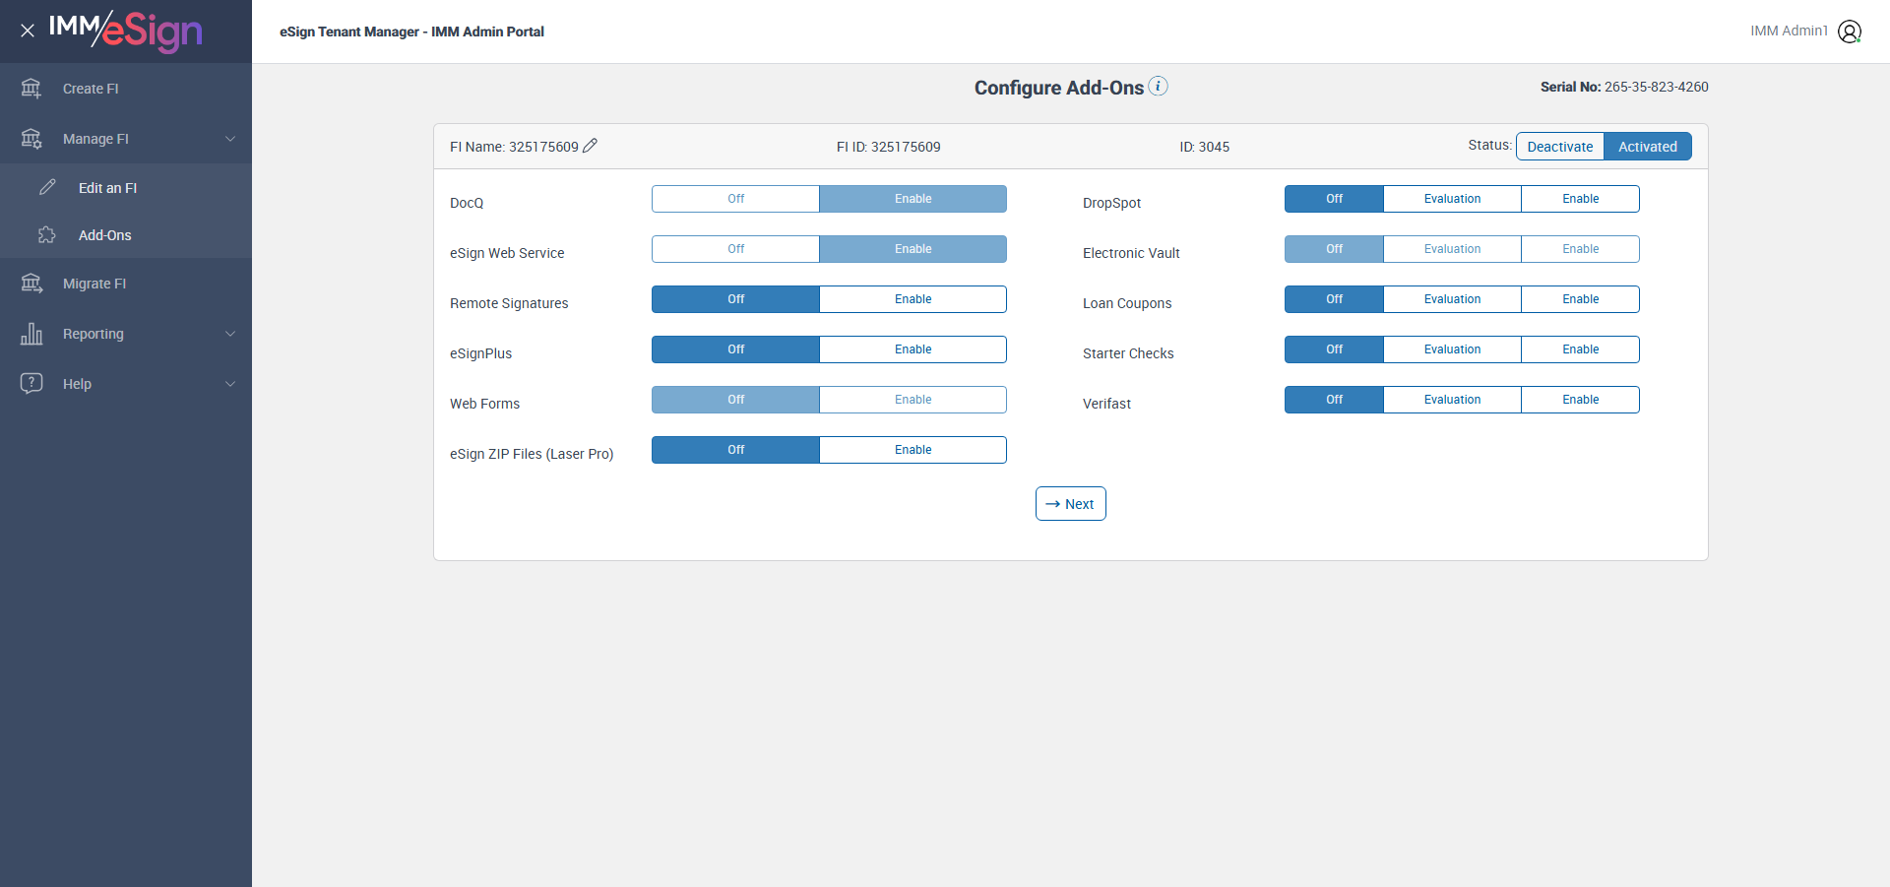Viewport: 1890px width, 887px height.
Task: Click the Edit an FI pencil icon
Action: [47, 187]
